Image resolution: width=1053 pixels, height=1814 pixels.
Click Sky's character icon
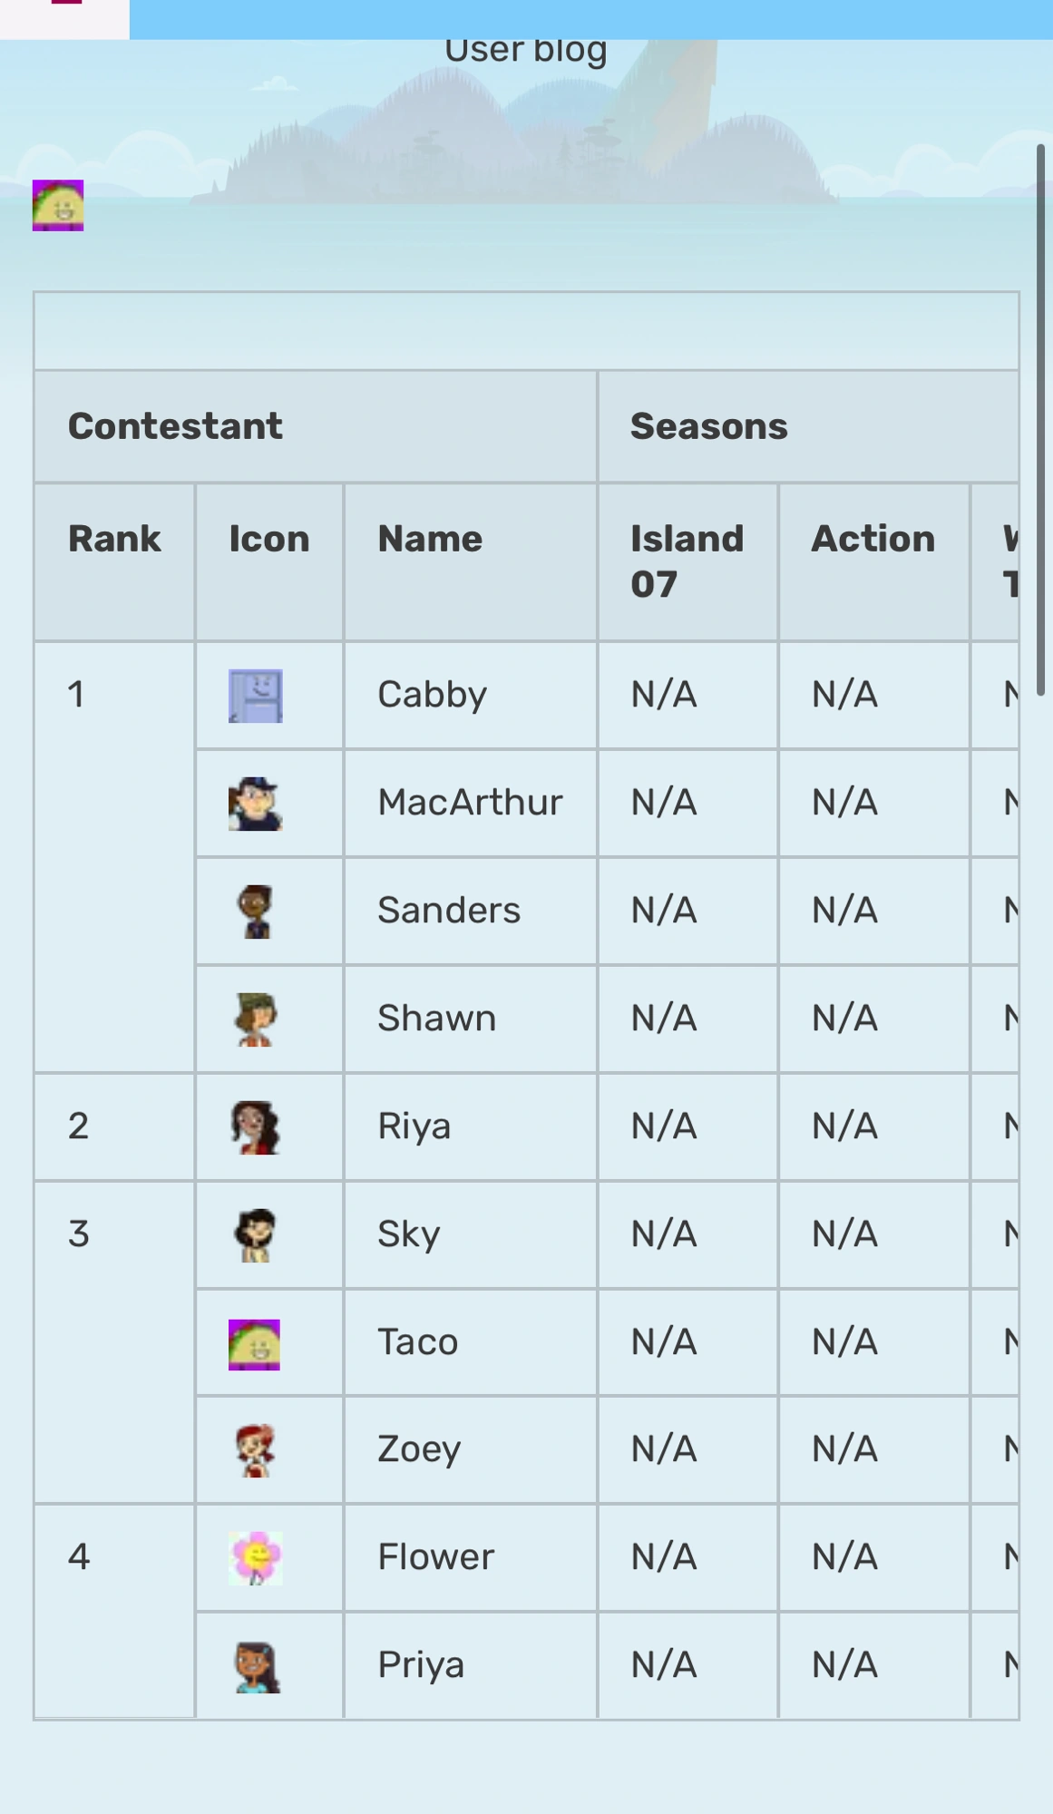255,1234
